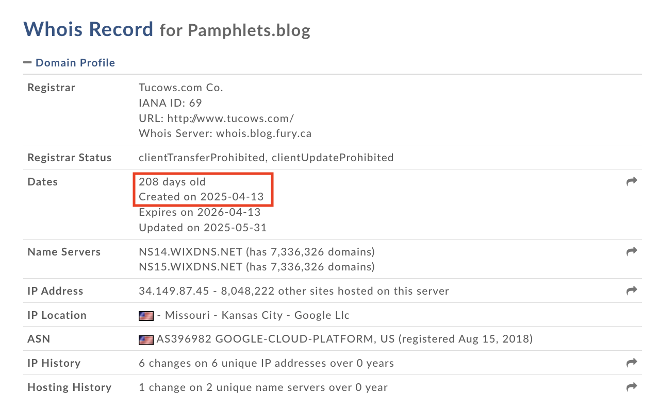The width and height of the screenshot is (660, 409).
Task: Click the Domain Profile heading link
Action: click(x=75, y=63)
